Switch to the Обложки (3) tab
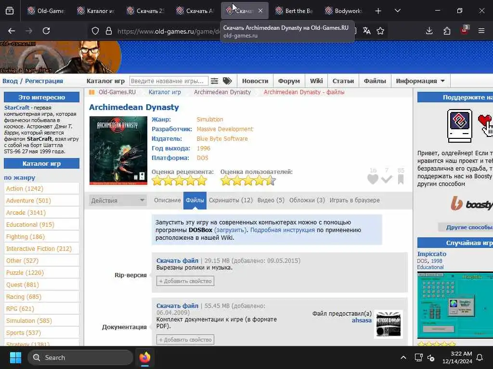 pyautogui.click(x=307, y=200)
